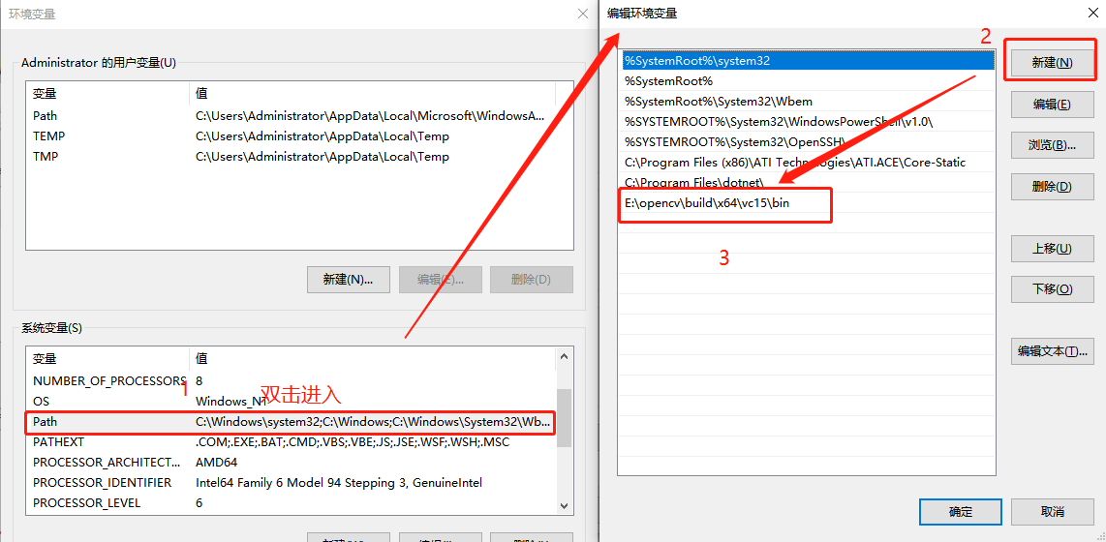Screen dimensions: 1106x542
Task: Click the system variables scrollbar thumb
Action: click(564, 417)
